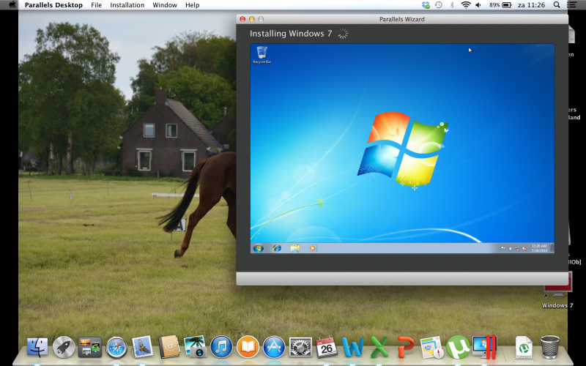Open iTunes from the Dock

point(221,346)
